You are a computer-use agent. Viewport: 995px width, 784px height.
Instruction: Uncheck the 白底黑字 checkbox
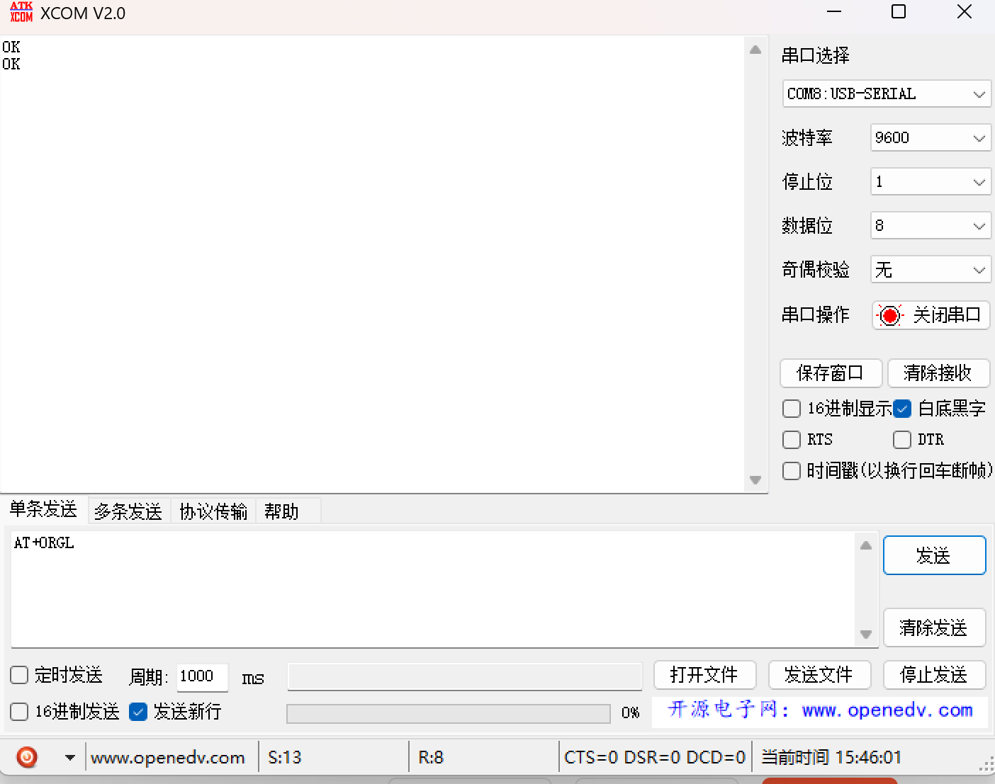902,409
